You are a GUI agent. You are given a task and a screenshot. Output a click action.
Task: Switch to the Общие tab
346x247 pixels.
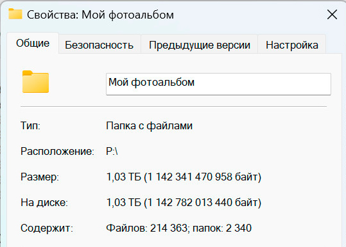coord(33,43)
